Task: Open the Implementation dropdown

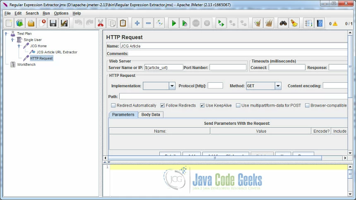Action: (x=172, y=86)
